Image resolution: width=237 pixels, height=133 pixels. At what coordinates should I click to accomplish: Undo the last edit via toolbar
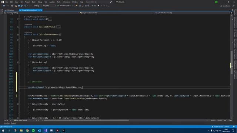[25, 6]
